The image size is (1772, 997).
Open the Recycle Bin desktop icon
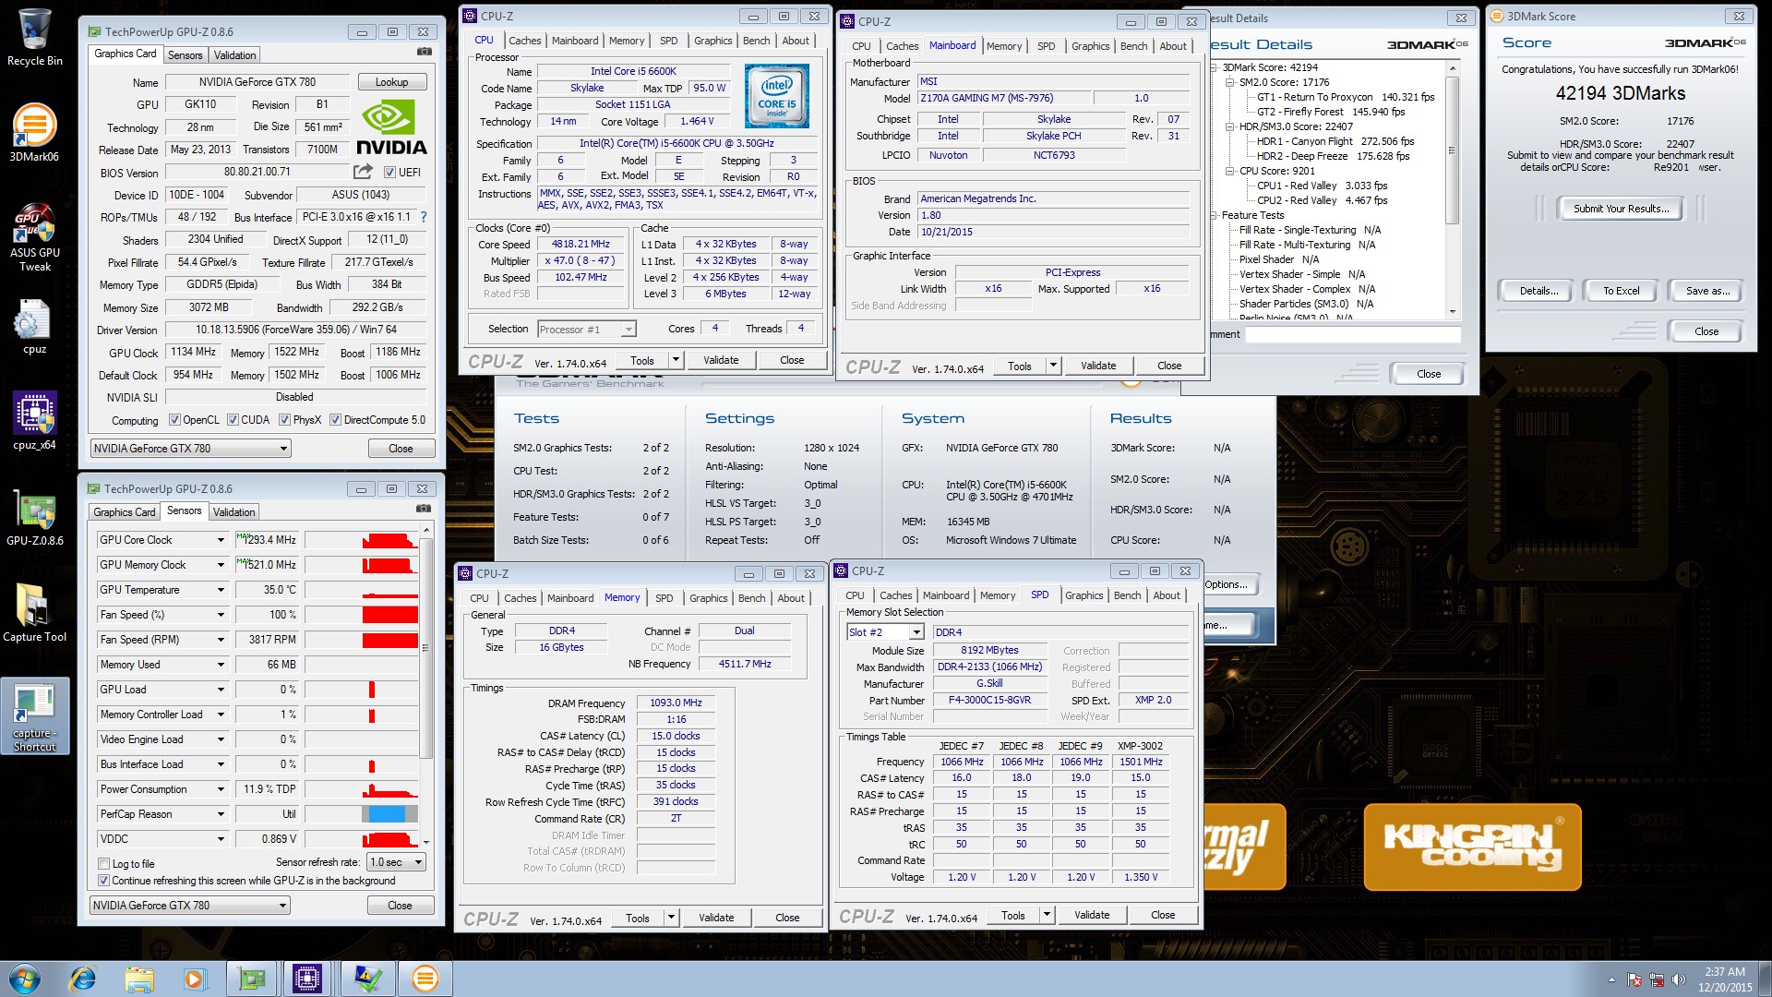(x=34, y=37)
